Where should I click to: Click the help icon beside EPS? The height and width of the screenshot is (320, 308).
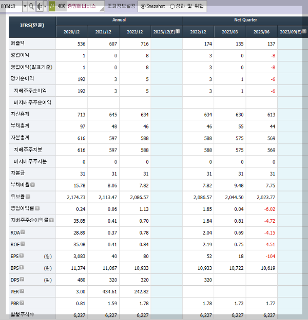[x=22, y=255]
